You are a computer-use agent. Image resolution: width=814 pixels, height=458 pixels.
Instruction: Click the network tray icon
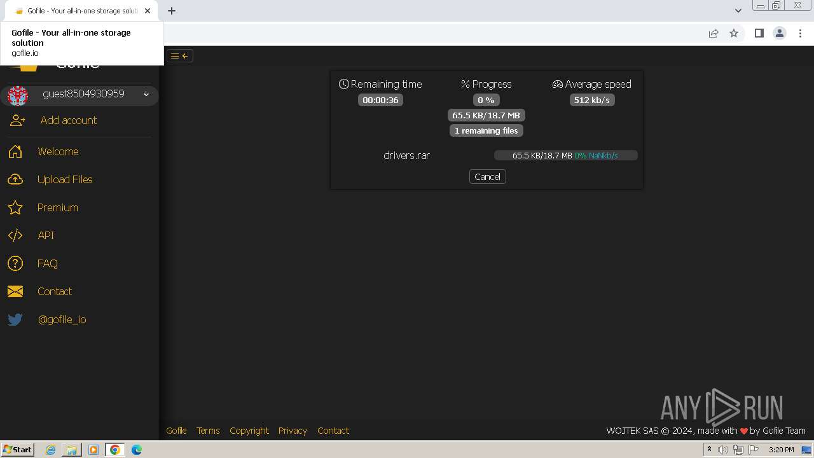738,450
